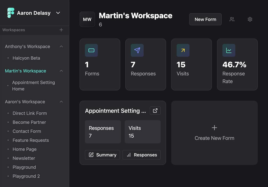The width and height of the screenshot is (268, 187).
Task: Click the Forms stat card icon
Action: [91, 50]
